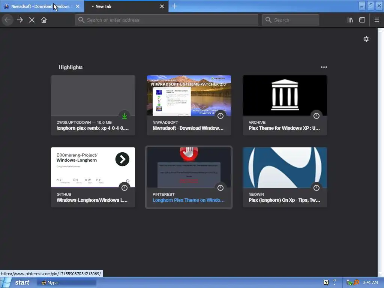Open the DW69.UPTODOWN download highlight thumbnail
This screenshot has width=384, height=288.
[93, 96]
